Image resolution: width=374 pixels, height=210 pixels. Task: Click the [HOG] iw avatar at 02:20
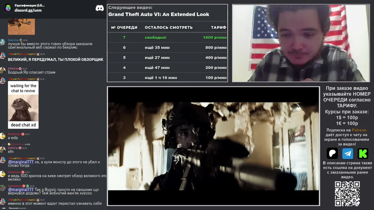tap(3, 70)
